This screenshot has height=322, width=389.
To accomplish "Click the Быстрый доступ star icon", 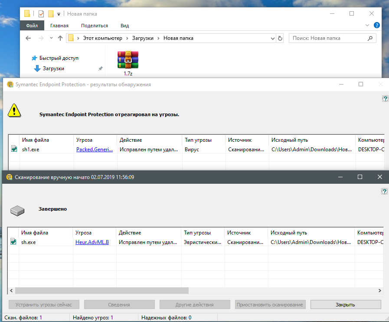I will pyautogui.click(x=34, y=58).
